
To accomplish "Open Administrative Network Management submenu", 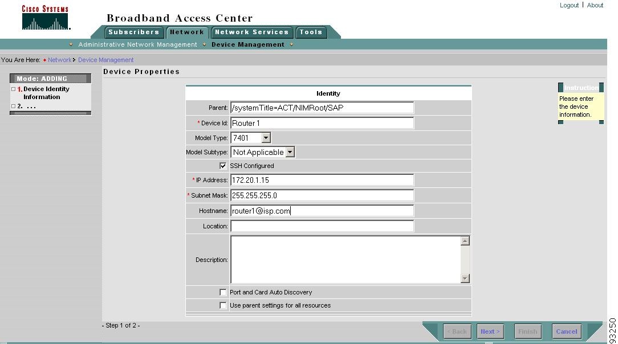I will click(x=137, y=44).
